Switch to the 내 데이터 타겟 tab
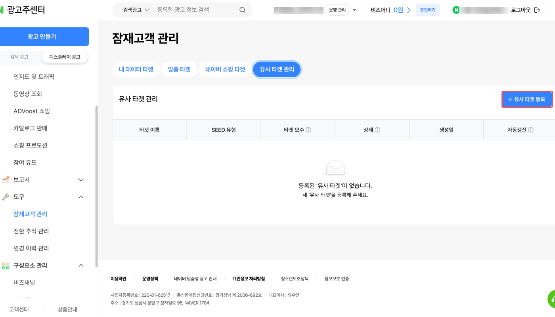The image size is (555, 317). click(136, 69)
